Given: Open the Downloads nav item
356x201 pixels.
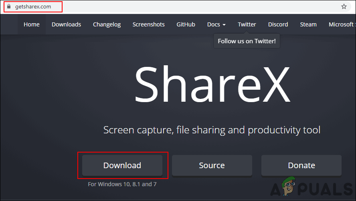Looking at the screenshot, I should (x=66, y=24).
